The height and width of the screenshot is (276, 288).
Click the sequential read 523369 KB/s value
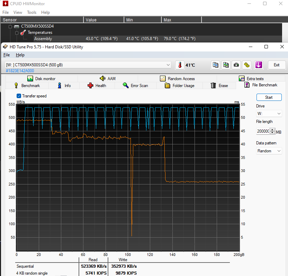pyautogui.click(x=94, y=266)
